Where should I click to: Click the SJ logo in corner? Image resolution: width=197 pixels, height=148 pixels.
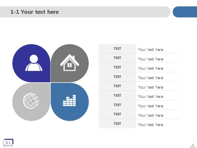pyautogui.click(x=8, y=142)
